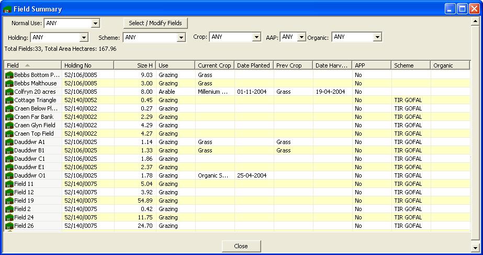Viewport: 483px width, 255px height.
Task: Click the Select / Modify Fields button
Action: click(155, 23)
